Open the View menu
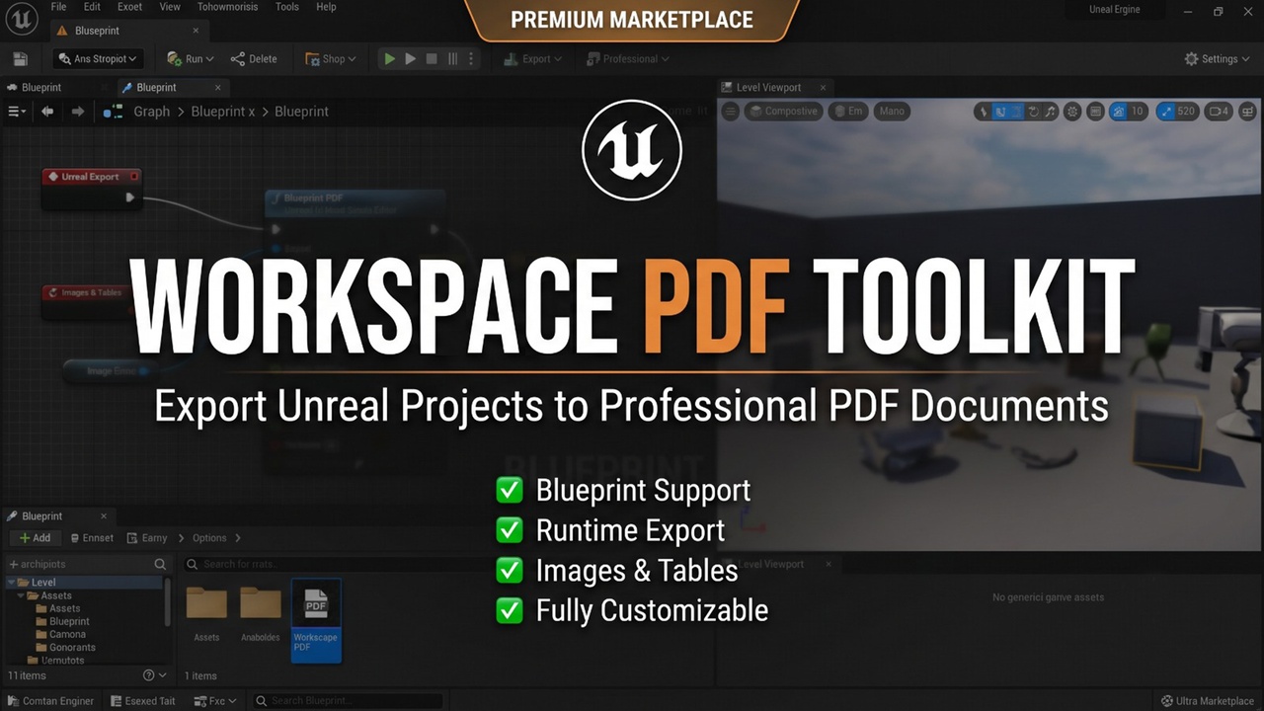The width and height of the screenshot is (1264, 711). 170,7
